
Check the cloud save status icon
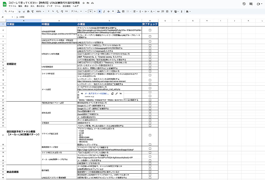tap(92, 3)
